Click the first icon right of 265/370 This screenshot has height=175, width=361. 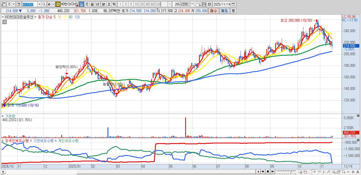click(193, 4)
